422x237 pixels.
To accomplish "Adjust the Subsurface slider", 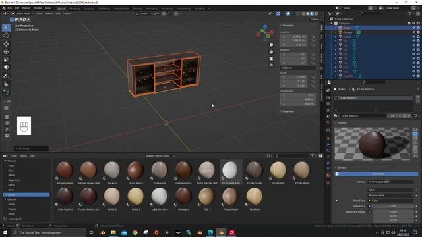I will click(x=392, y=206).
